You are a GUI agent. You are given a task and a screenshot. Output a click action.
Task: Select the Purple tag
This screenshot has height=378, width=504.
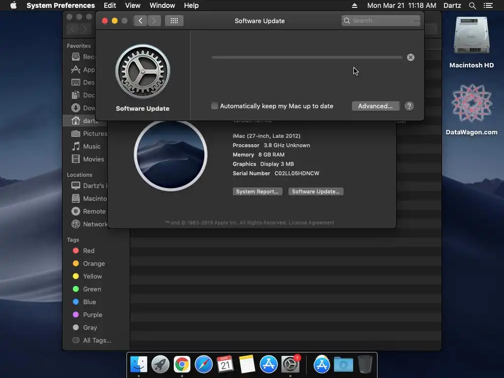[x=87, y=315]
